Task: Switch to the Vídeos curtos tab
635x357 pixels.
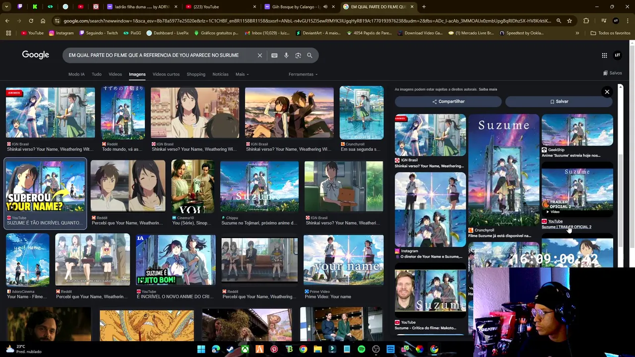Action: point(166,74)
